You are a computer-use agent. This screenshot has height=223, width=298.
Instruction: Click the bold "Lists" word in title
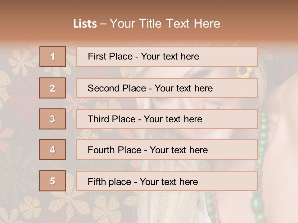(x=85, y=24)
